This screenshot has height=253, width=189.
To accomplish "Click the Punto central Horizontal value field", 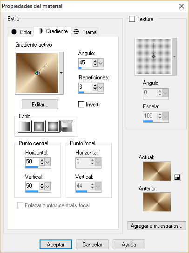I will (x=32, y=162).
